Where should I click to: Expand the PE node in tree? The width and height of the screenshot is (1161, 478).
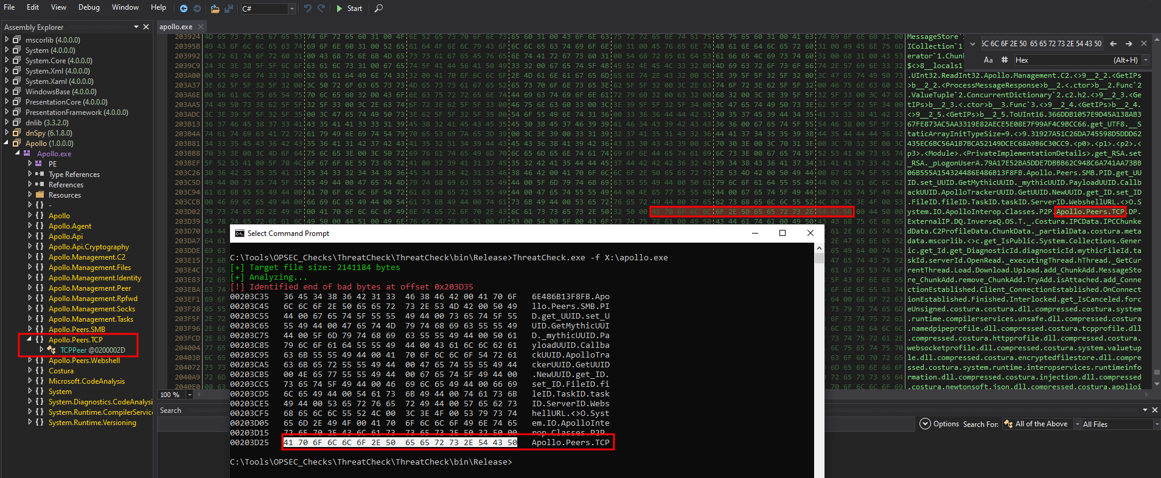[30, 164]
